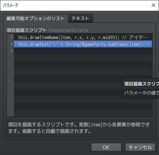159x155 pixels.
Task: Click the 項目描画スクリプト tooltip heading
Action: (142, 84)
